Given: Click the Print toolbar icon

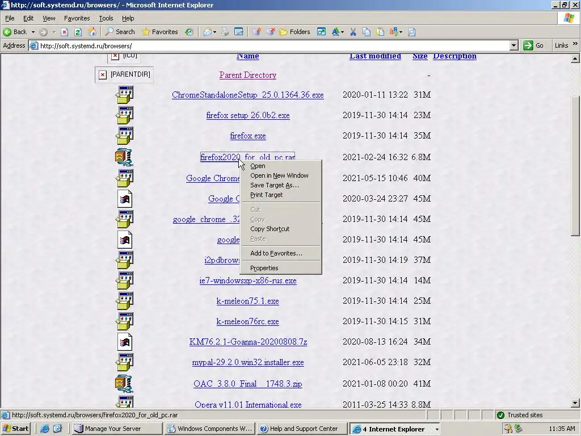Looking at the screenshot, I should [x=225, y=32].
